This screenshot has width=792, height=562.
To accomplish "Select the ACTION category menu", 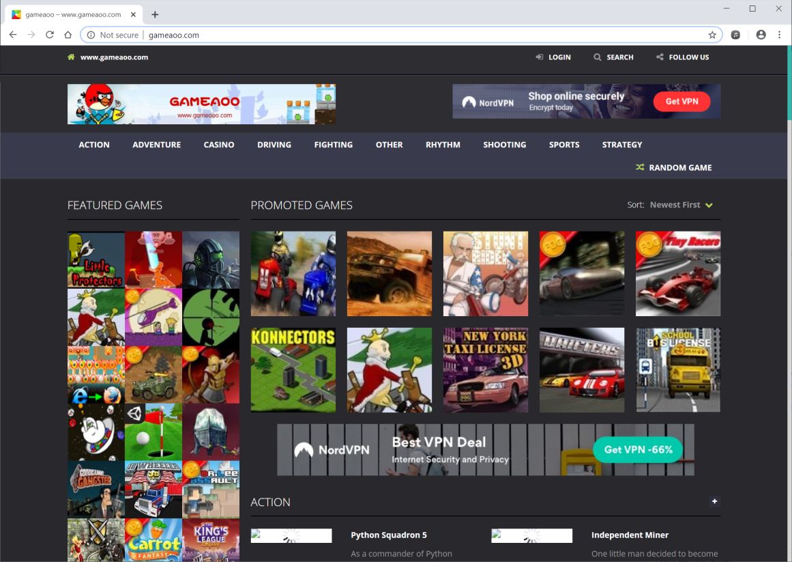I will coord(94,145).
